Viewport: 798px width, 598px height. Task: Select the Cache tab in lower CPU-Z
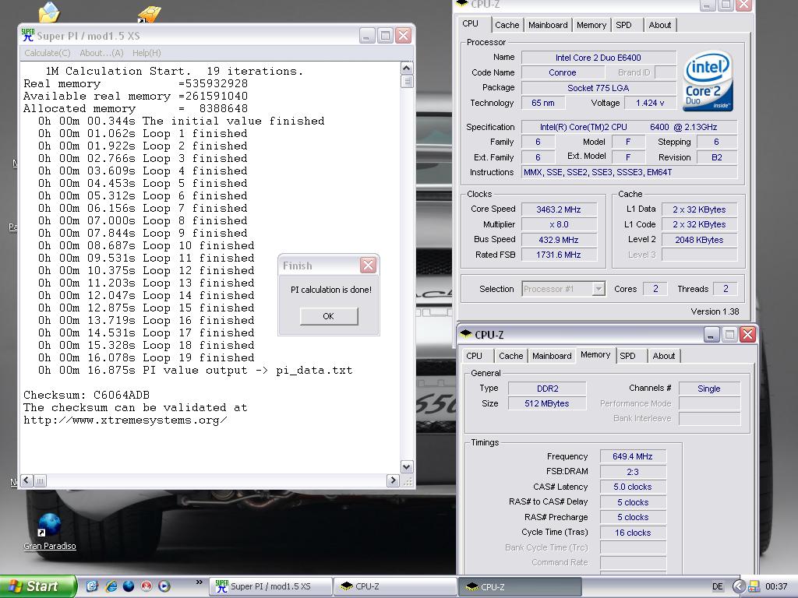click(510, 356)
